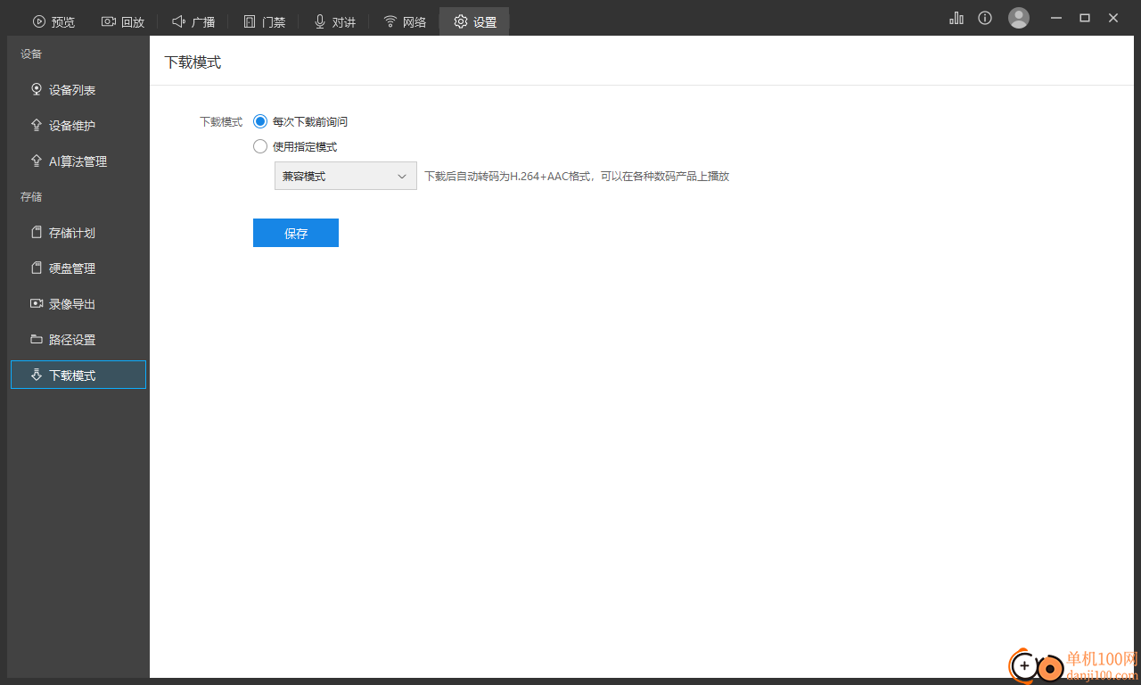Screen dimensions: 1141x685
Task: Click the statistics bar chart icon
Action: 956,18
